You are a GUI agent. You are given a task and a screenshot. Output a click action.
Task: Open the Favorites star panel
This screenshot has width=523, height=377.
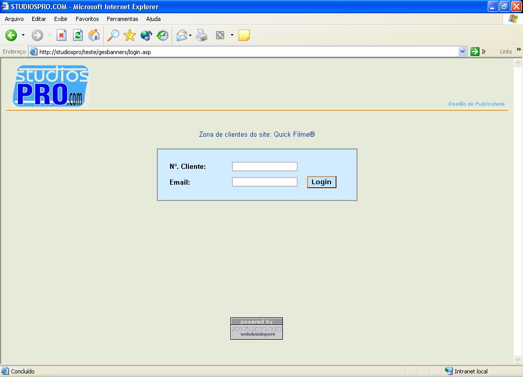click(130, 35)
